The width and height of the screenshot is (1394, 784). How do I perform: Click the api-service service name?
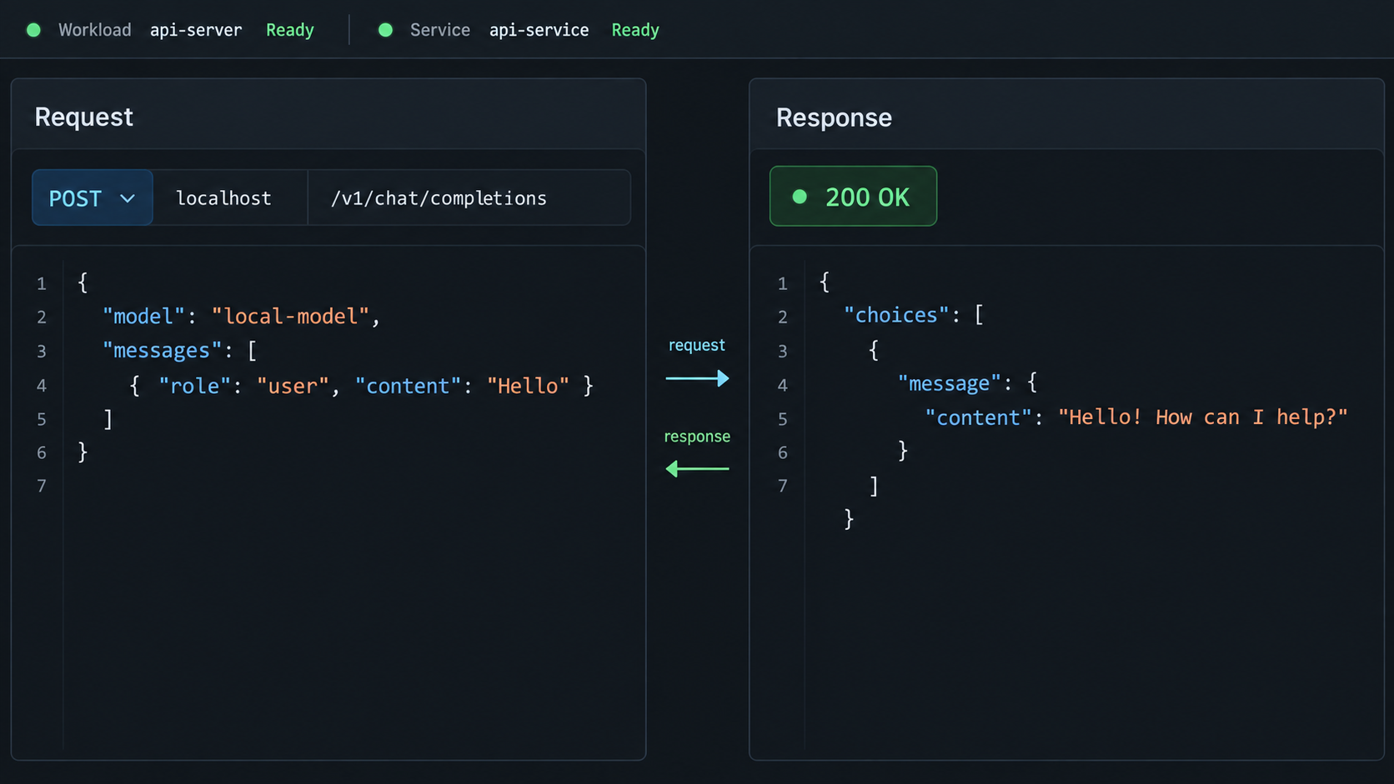(539, 30)
